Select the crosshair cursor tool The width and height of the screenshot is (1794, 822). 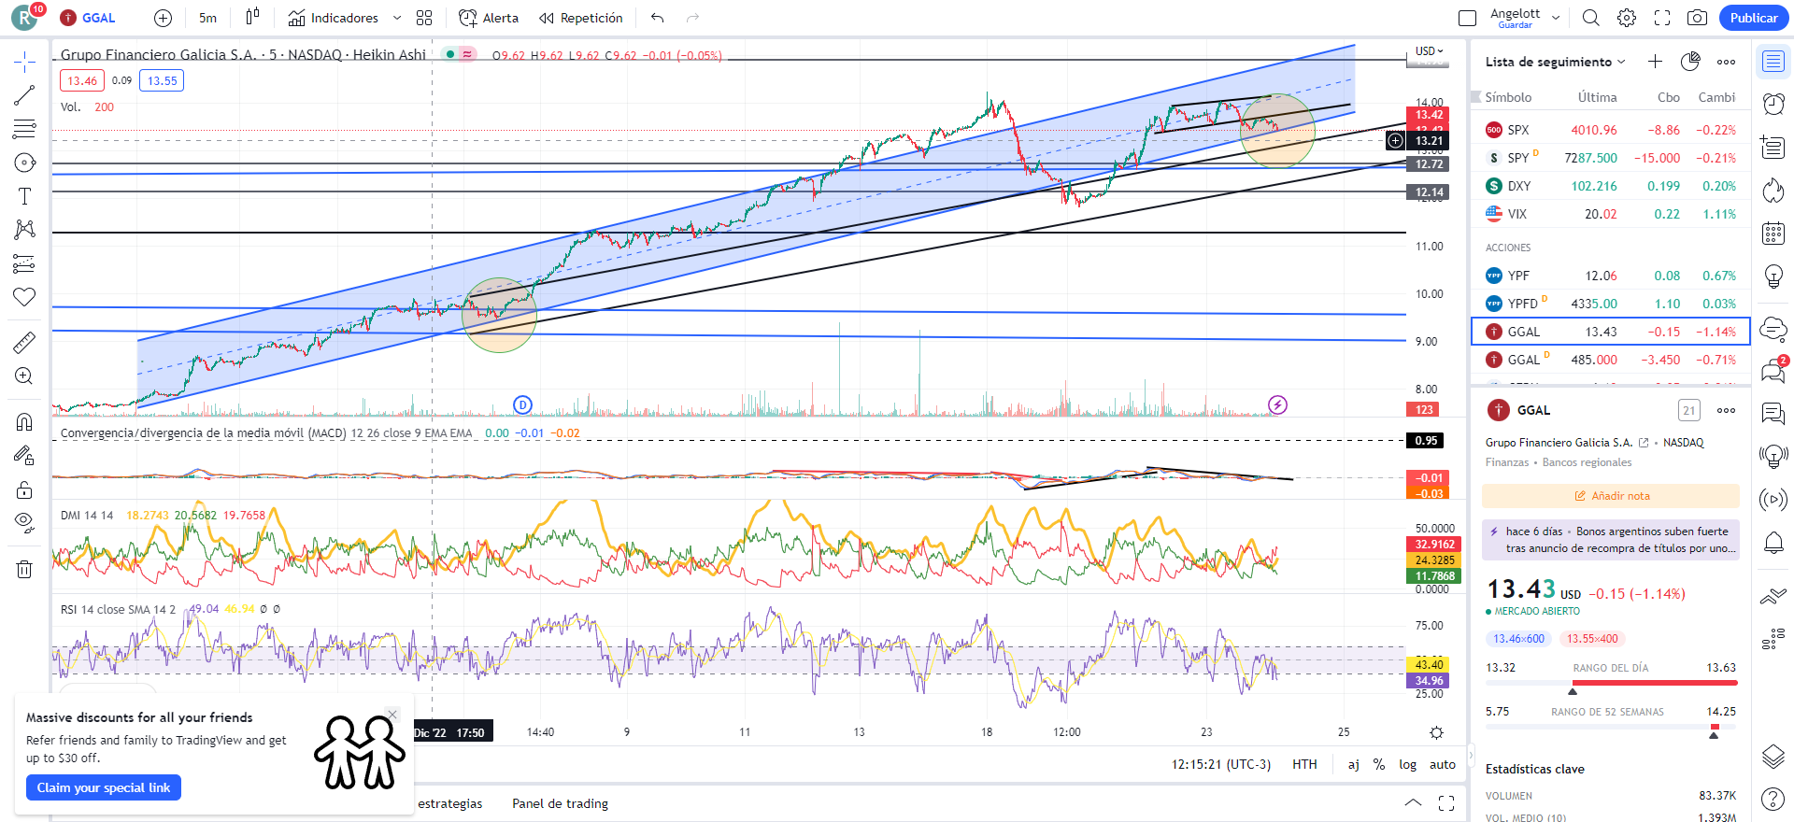pyautogui.click(x=24, y=63)
